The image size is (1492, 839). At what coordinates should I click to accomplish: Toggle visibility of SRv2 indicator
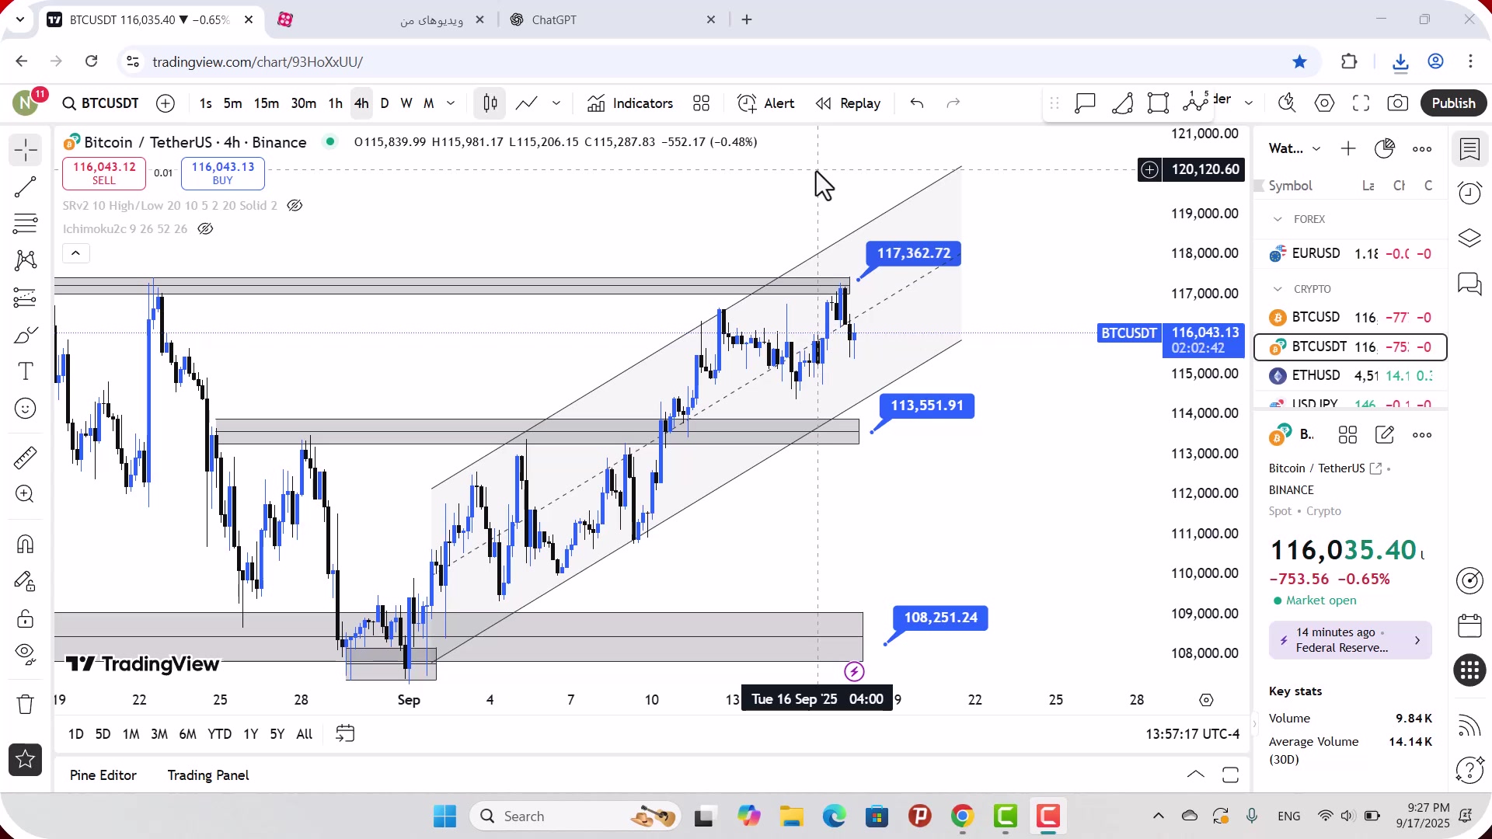[x=295, y=206]
